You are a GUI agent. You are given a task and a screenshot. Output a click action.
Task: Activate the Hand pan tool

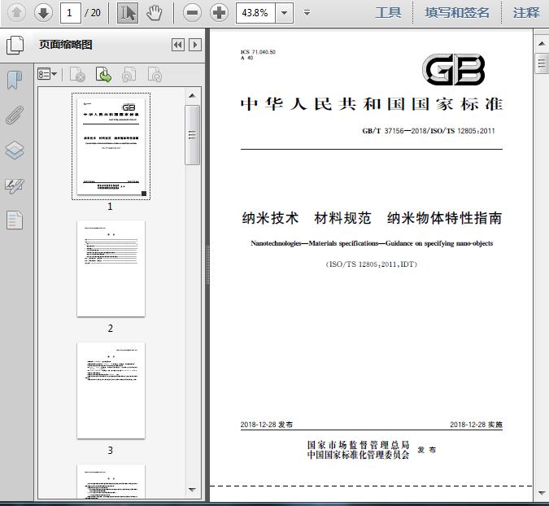155,12
